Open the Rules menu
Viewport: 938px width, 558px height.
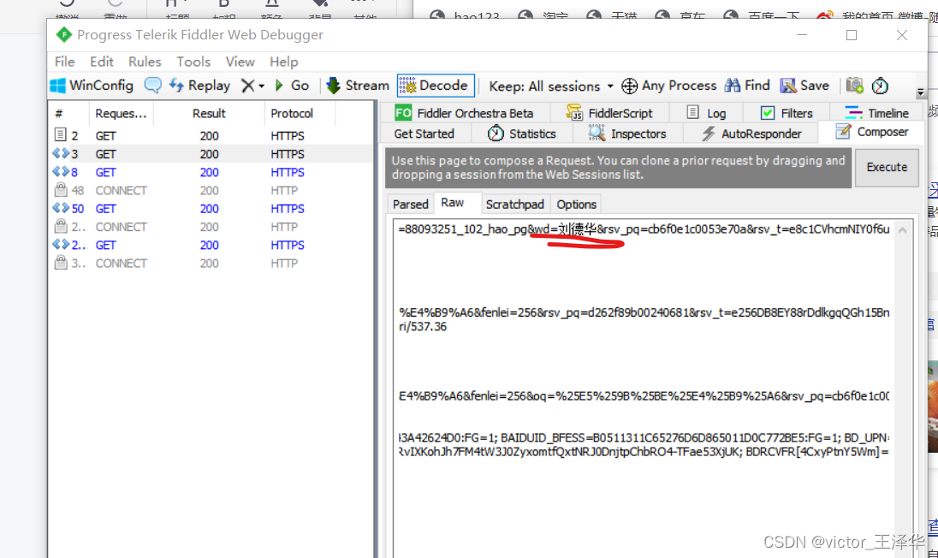[145, 62]
